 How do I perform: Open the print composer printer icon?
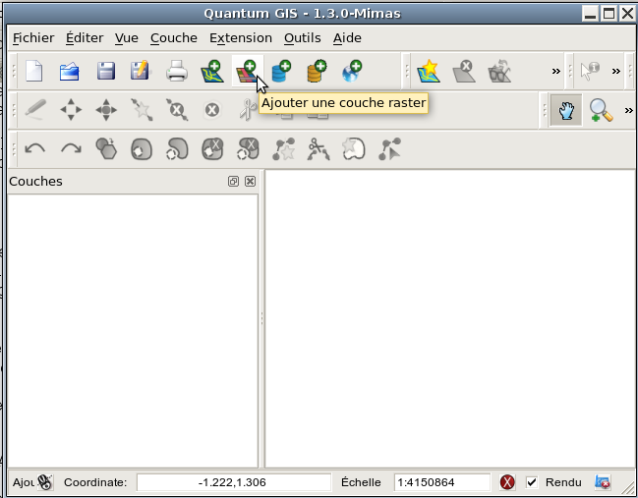pyautogui.click(x=177, y=71)
